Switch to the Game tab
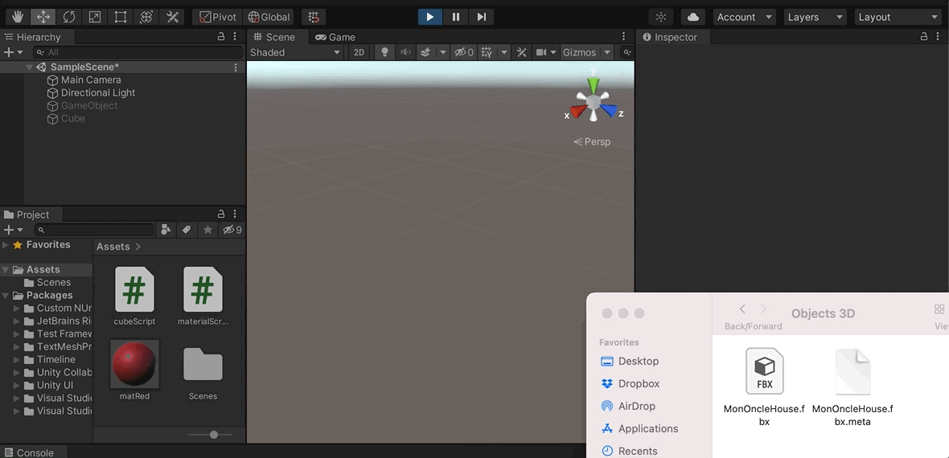949x458 pixels. [x=335, y=37]
